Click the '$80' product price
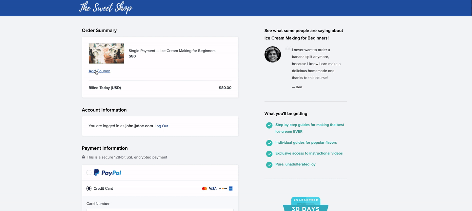 click(x=132, y=56)
